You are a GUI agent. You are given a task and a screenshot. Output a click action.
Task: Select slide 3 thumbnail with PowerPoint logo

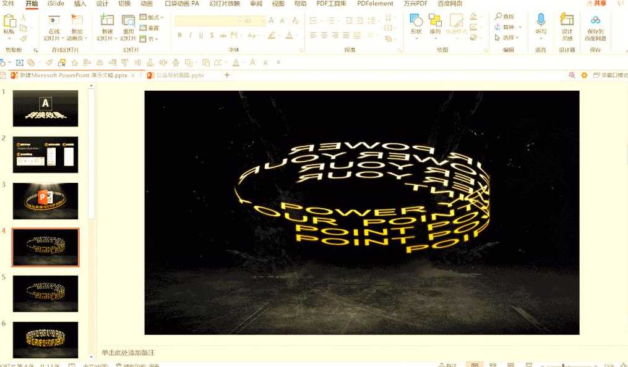45,201
